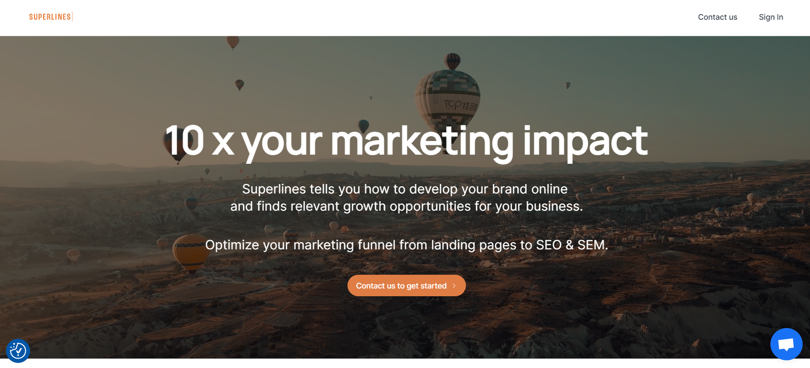Click the 'Contact us to get started' button
Image resolution: width=810 pixels, height=368 pixels.
coord(407,286)
